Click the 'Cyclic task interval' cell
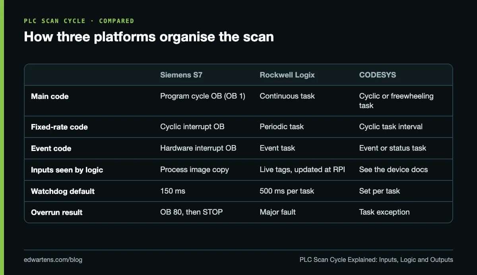Viewport: 477px width, 275px height. pos(391,126)
